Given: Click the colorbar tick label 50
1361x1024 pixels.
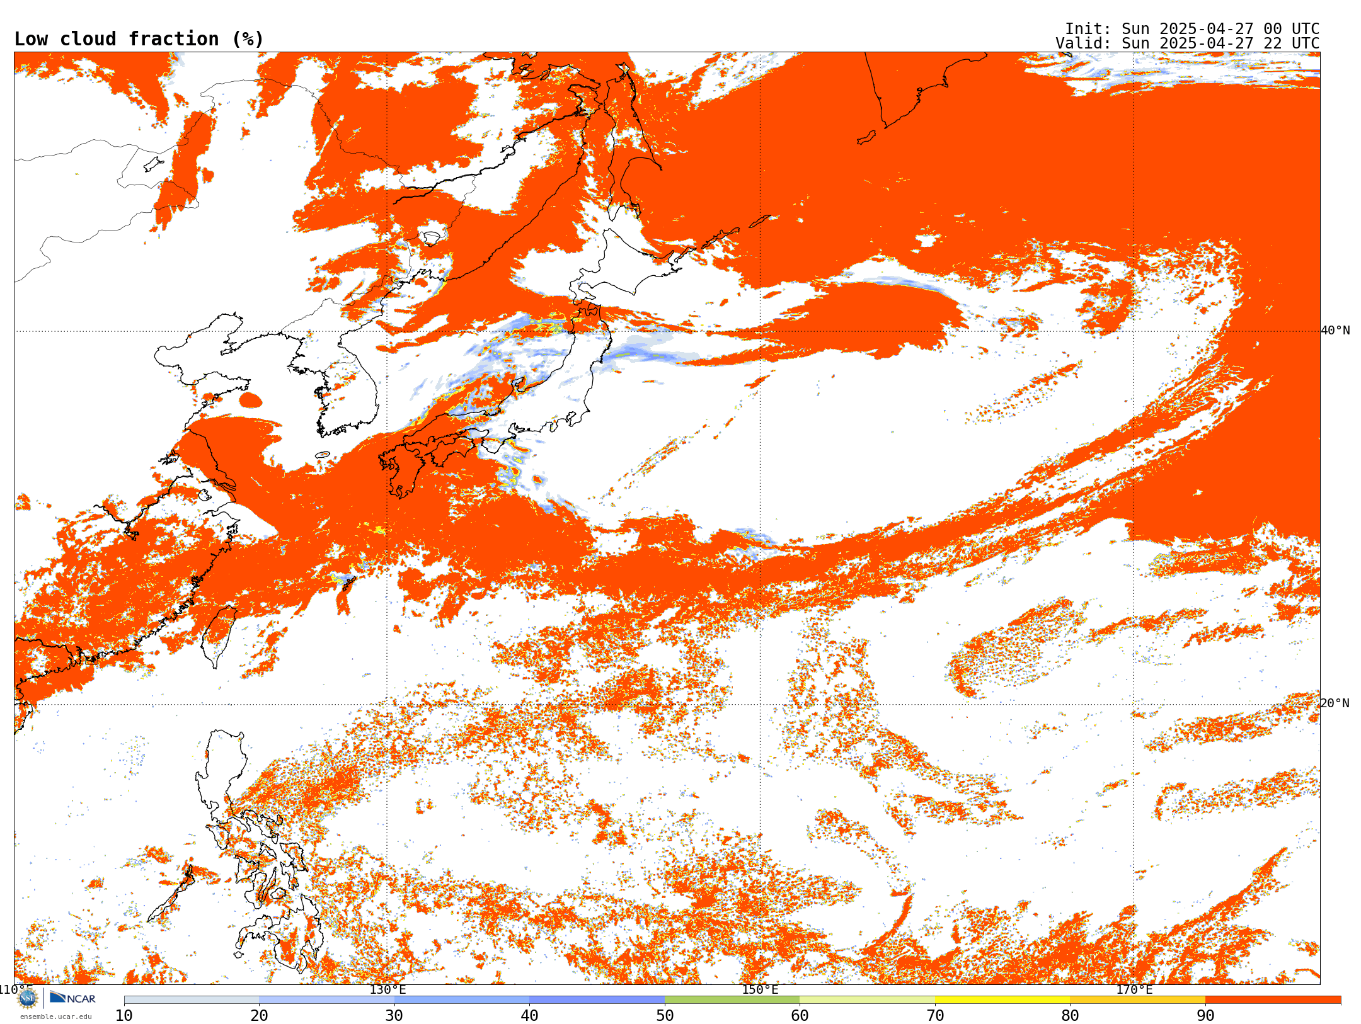Looking at the screenshot, I should 665,1016.
